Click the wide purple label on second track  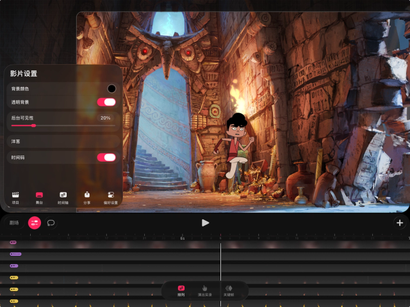tap(15, 254)
